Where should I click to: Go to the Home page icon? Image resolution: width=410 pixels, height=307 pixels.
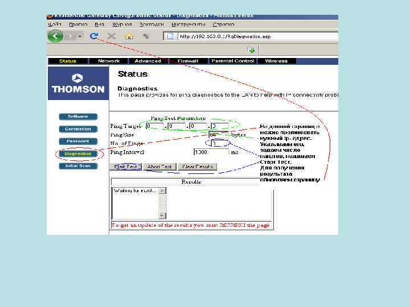coord(129,36)
